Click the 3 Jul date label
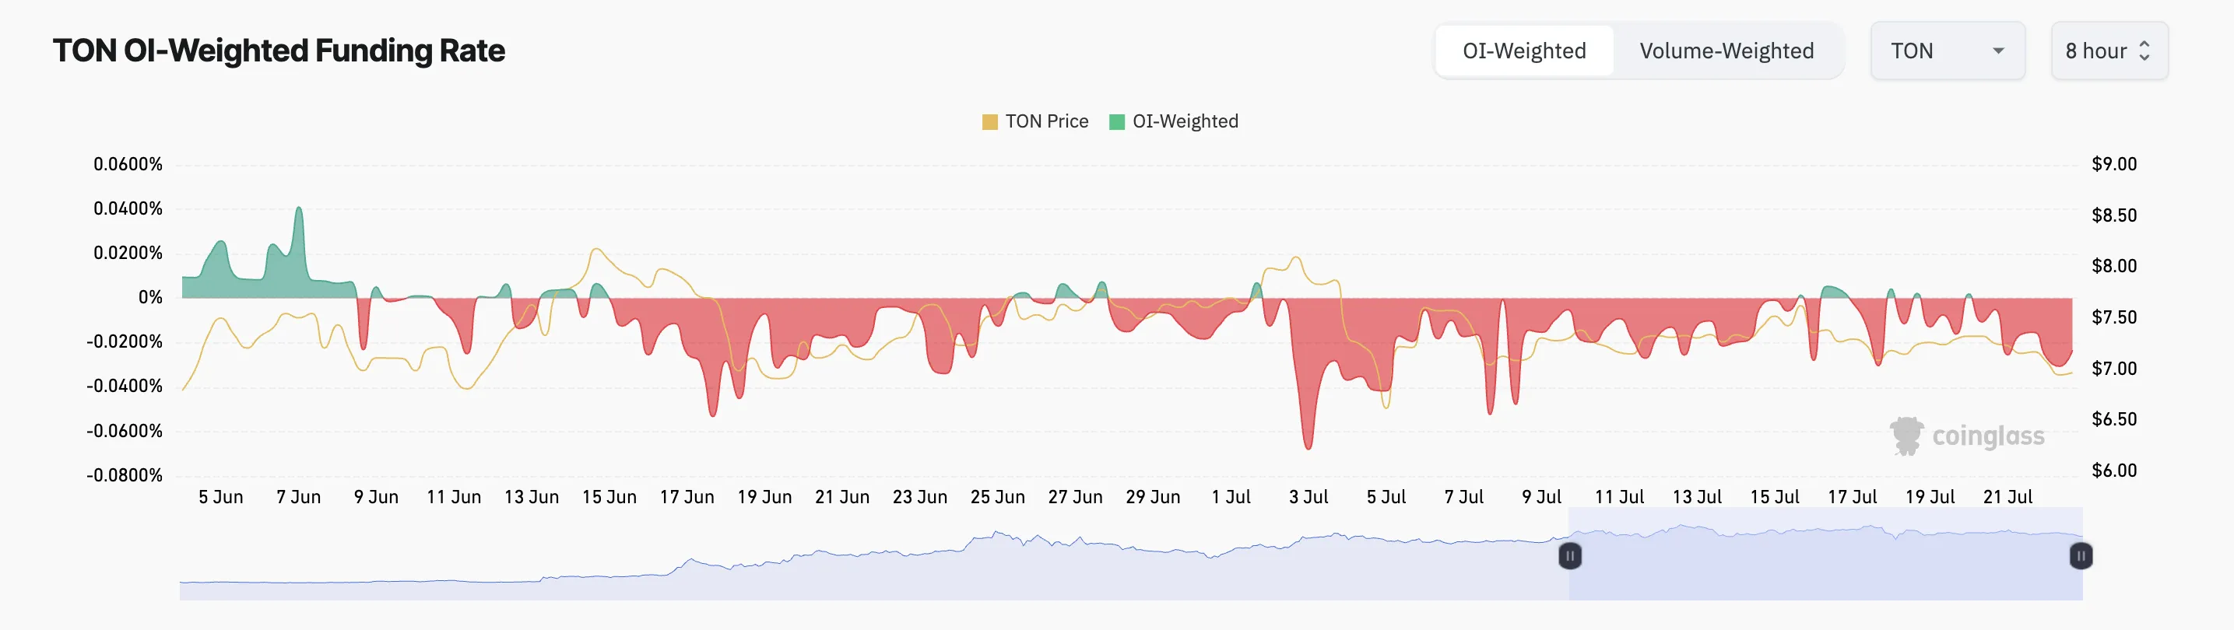This screenshot has height=630, width=2234. click(x=1308, y=498)
